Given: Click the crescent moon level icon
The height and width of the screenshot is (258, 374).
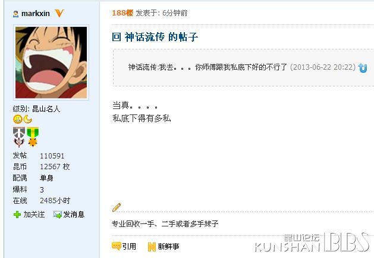Looking at the screenshot, I should point(28,119).
